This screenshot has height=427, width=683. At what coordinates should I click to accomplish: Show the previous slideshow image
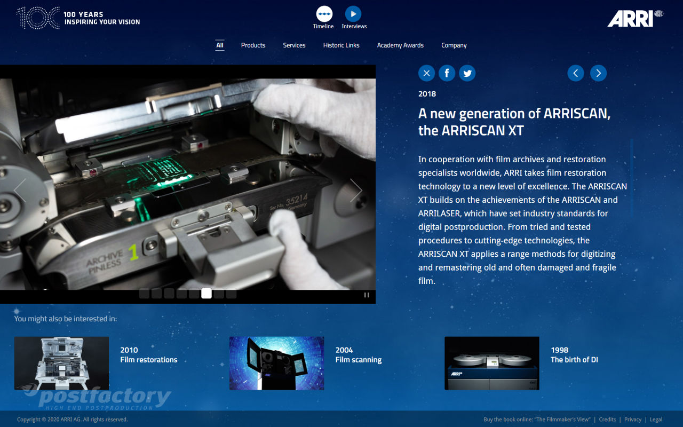(20, 190)
